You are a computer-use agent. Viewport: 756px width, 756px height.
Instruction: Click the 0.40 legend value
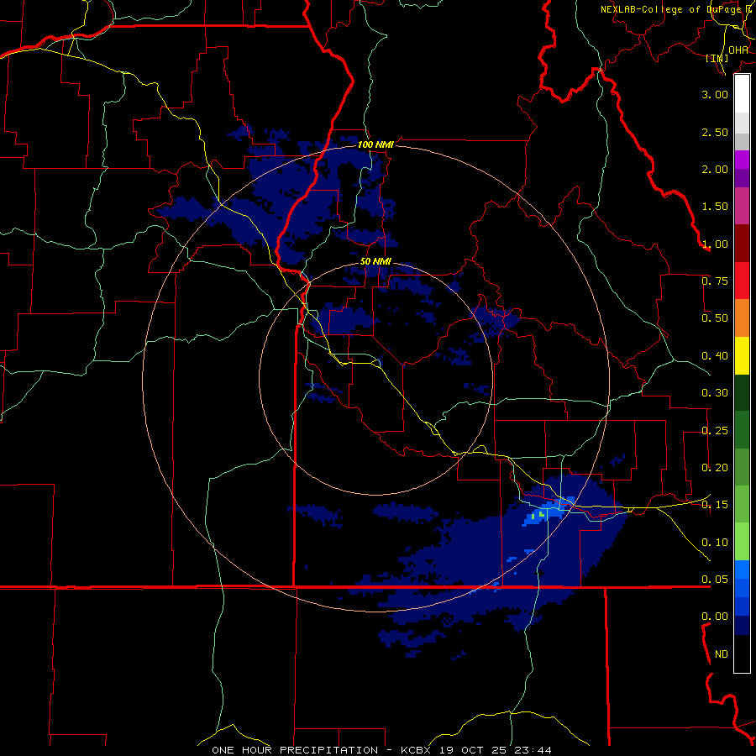pyautogui.click(x=715, y=356)
